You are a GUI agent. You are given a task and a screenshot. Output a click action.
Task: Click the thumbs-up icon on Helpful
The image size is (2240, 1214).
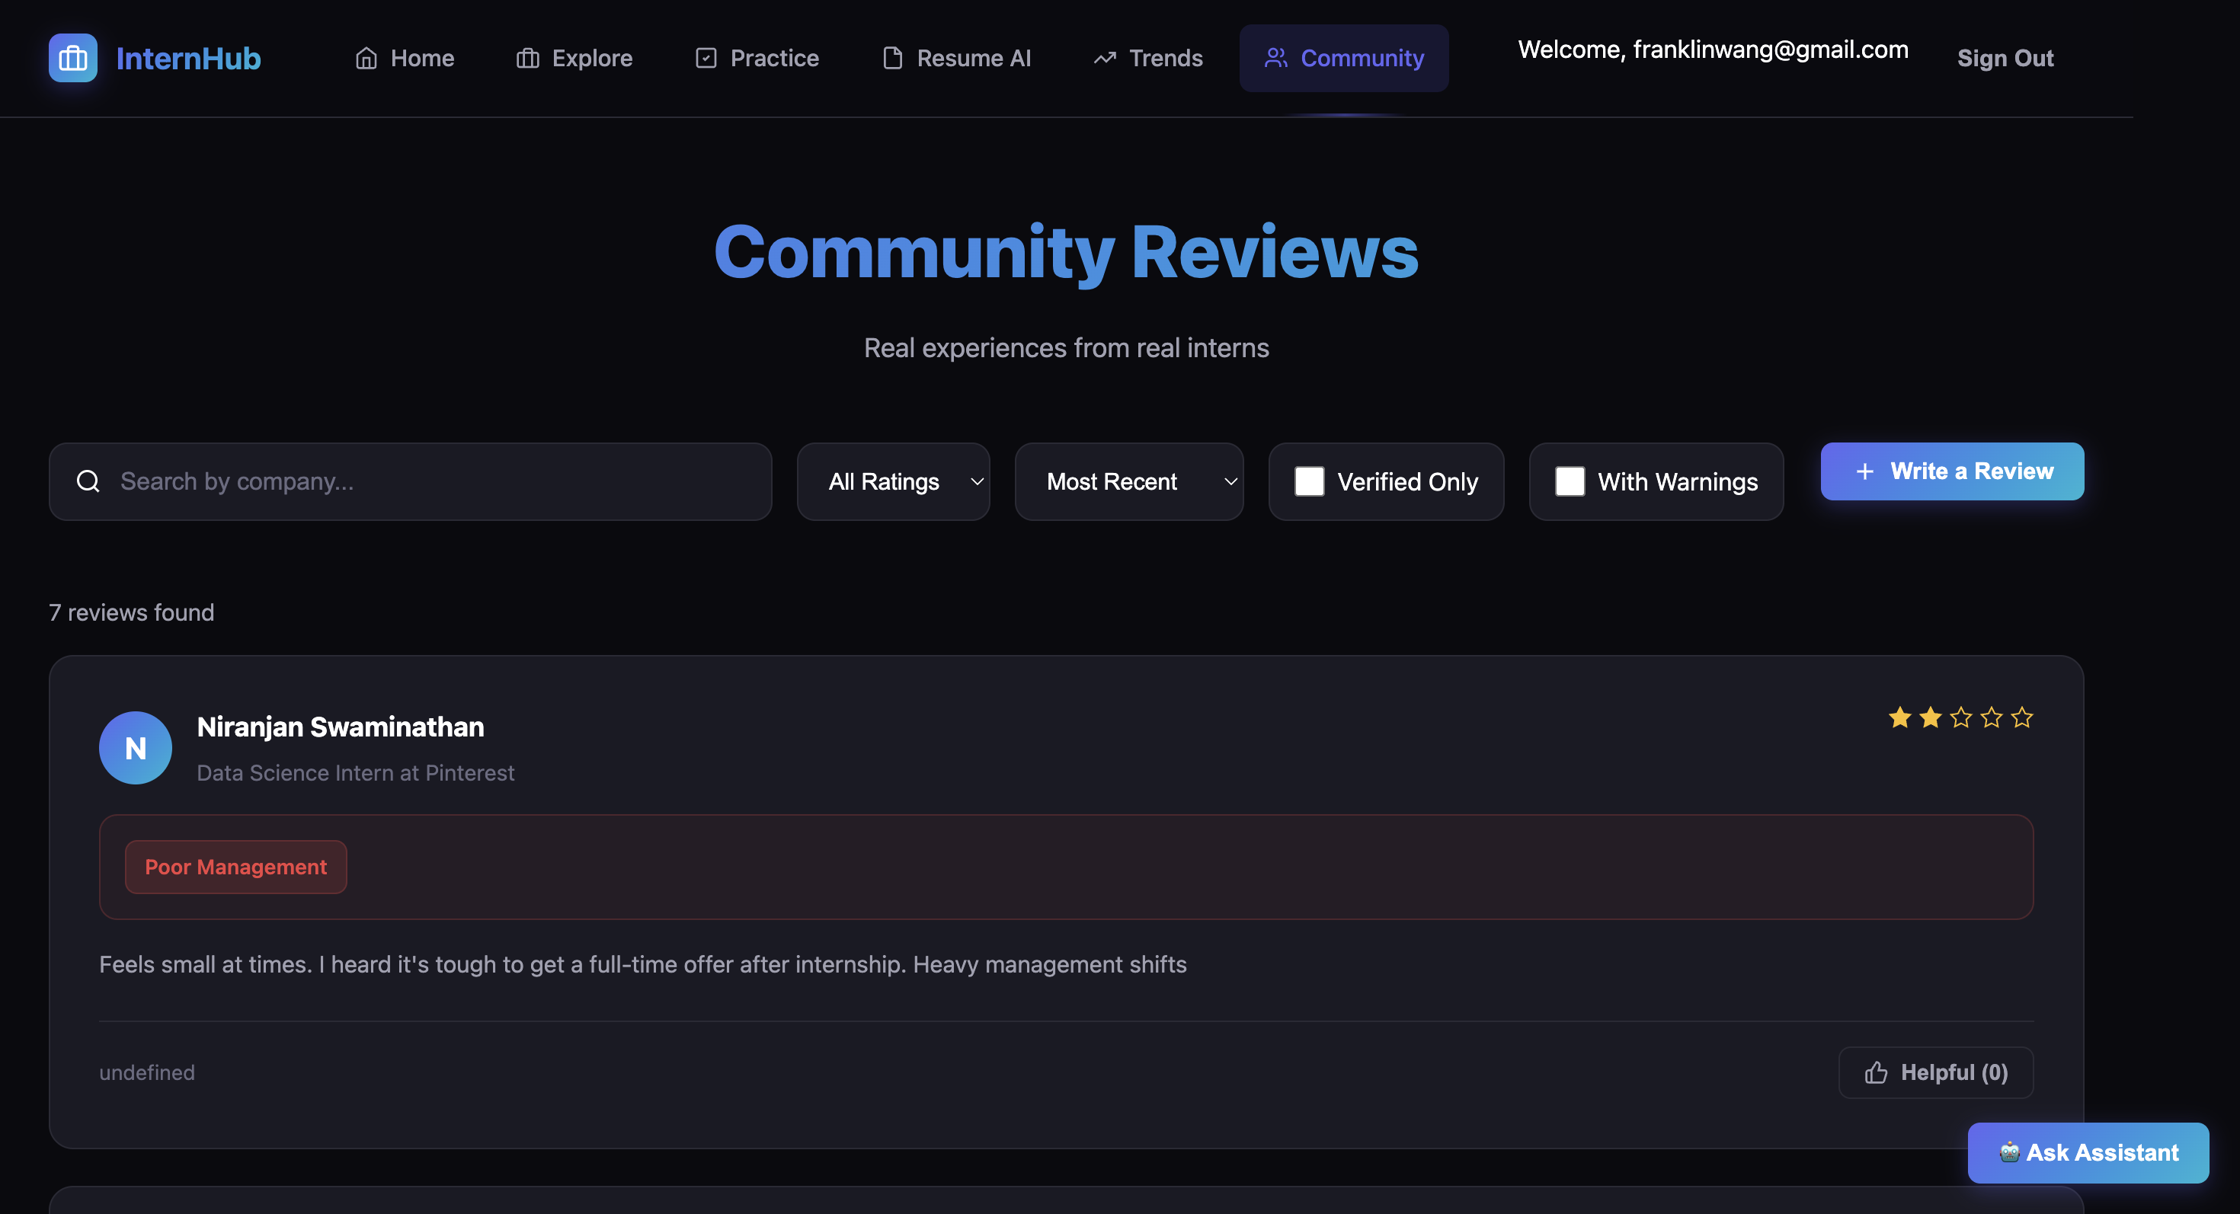tap(1876, 1072)
